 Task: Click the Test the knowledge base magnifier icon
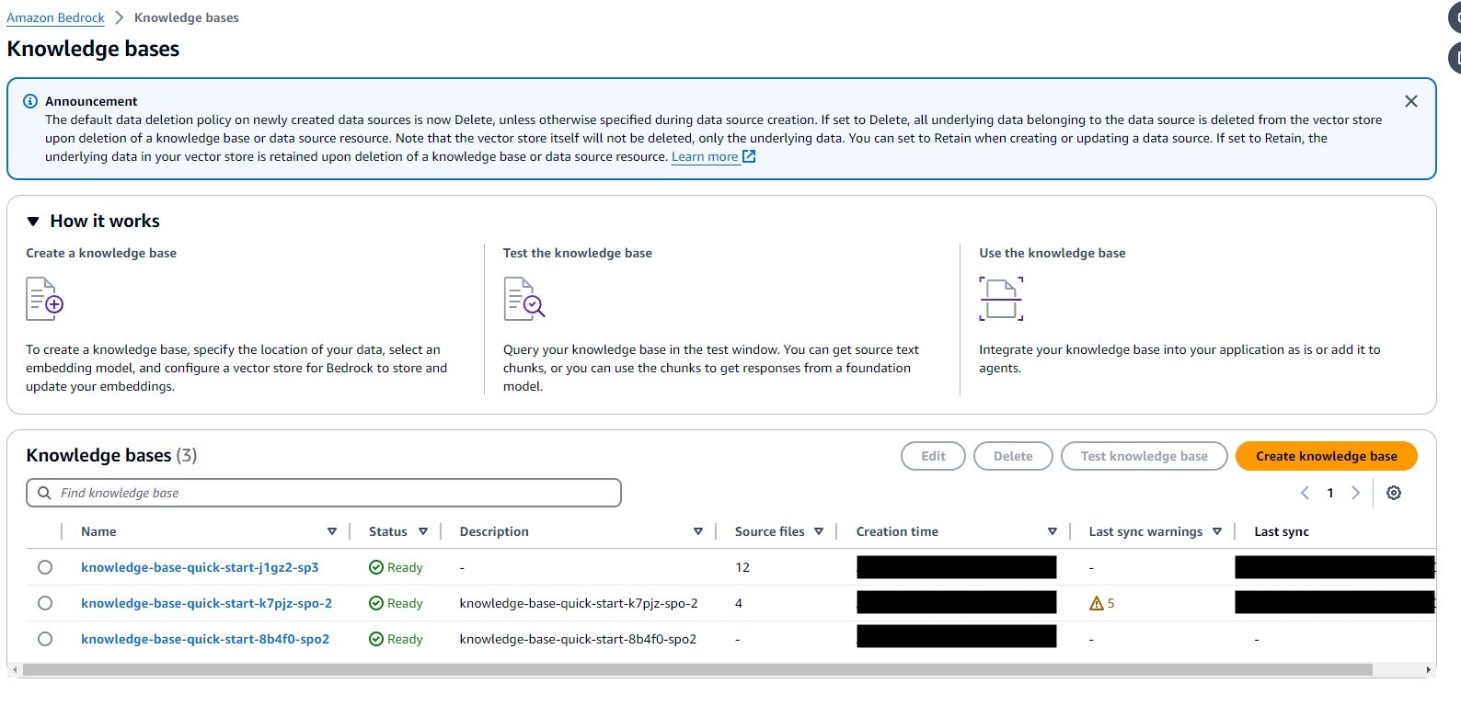523,299
